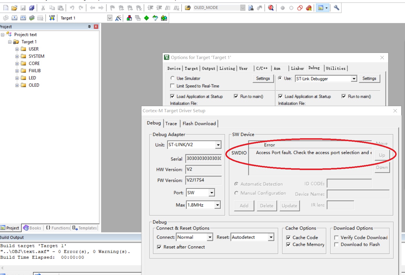Click the ST-Link Debugger Settings button
The width and height of the screenshot is (405, 275).
(x=369, y=78)
